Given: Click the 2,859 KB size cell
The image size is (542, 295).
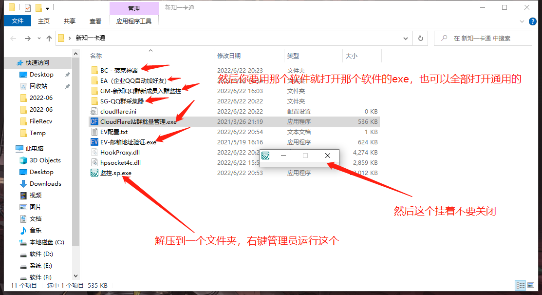Looking at the screenshot, I should pos(365,162).
